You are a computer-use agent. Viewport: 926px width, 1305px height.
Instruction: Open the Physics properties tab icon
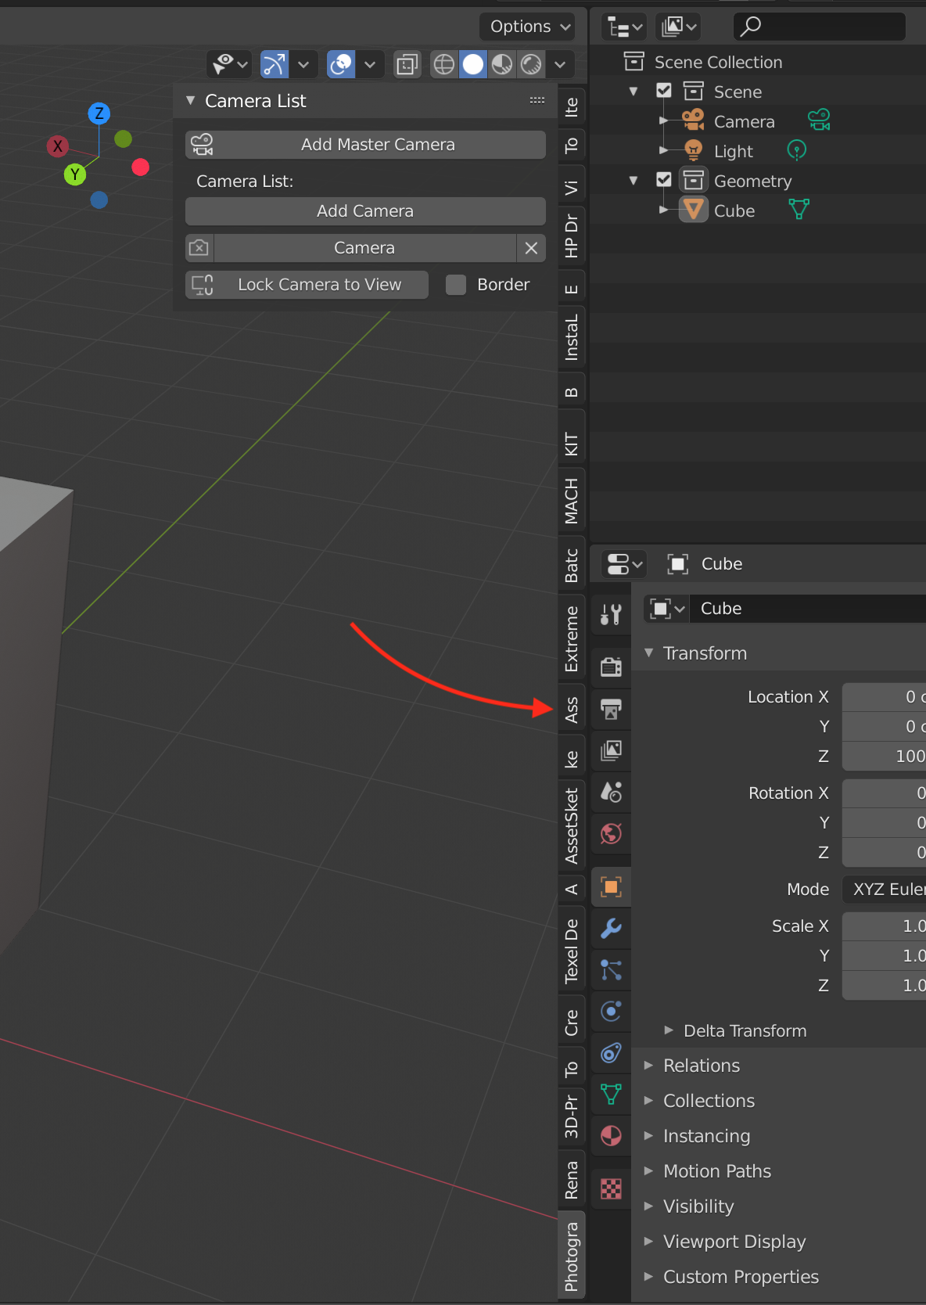coord(611,1012)
